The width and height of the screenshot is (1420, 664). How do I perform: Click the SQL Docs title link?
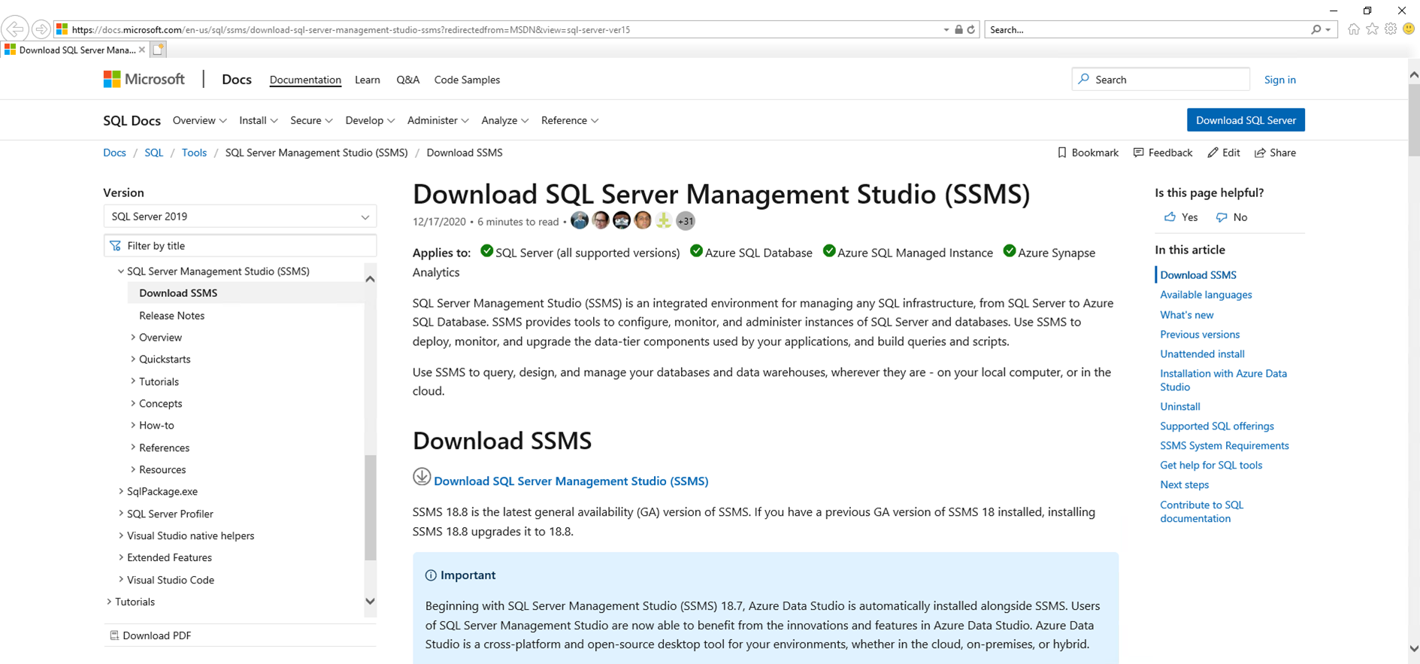[x=132, y=120]
